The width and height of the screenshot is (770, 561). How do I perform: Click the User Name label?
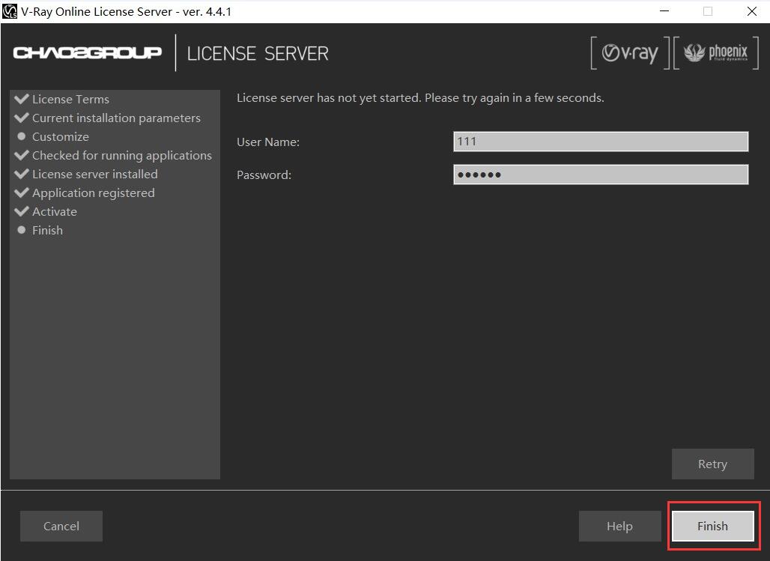(268, 142)
